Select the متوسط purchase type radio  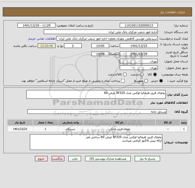coord(146,81)
